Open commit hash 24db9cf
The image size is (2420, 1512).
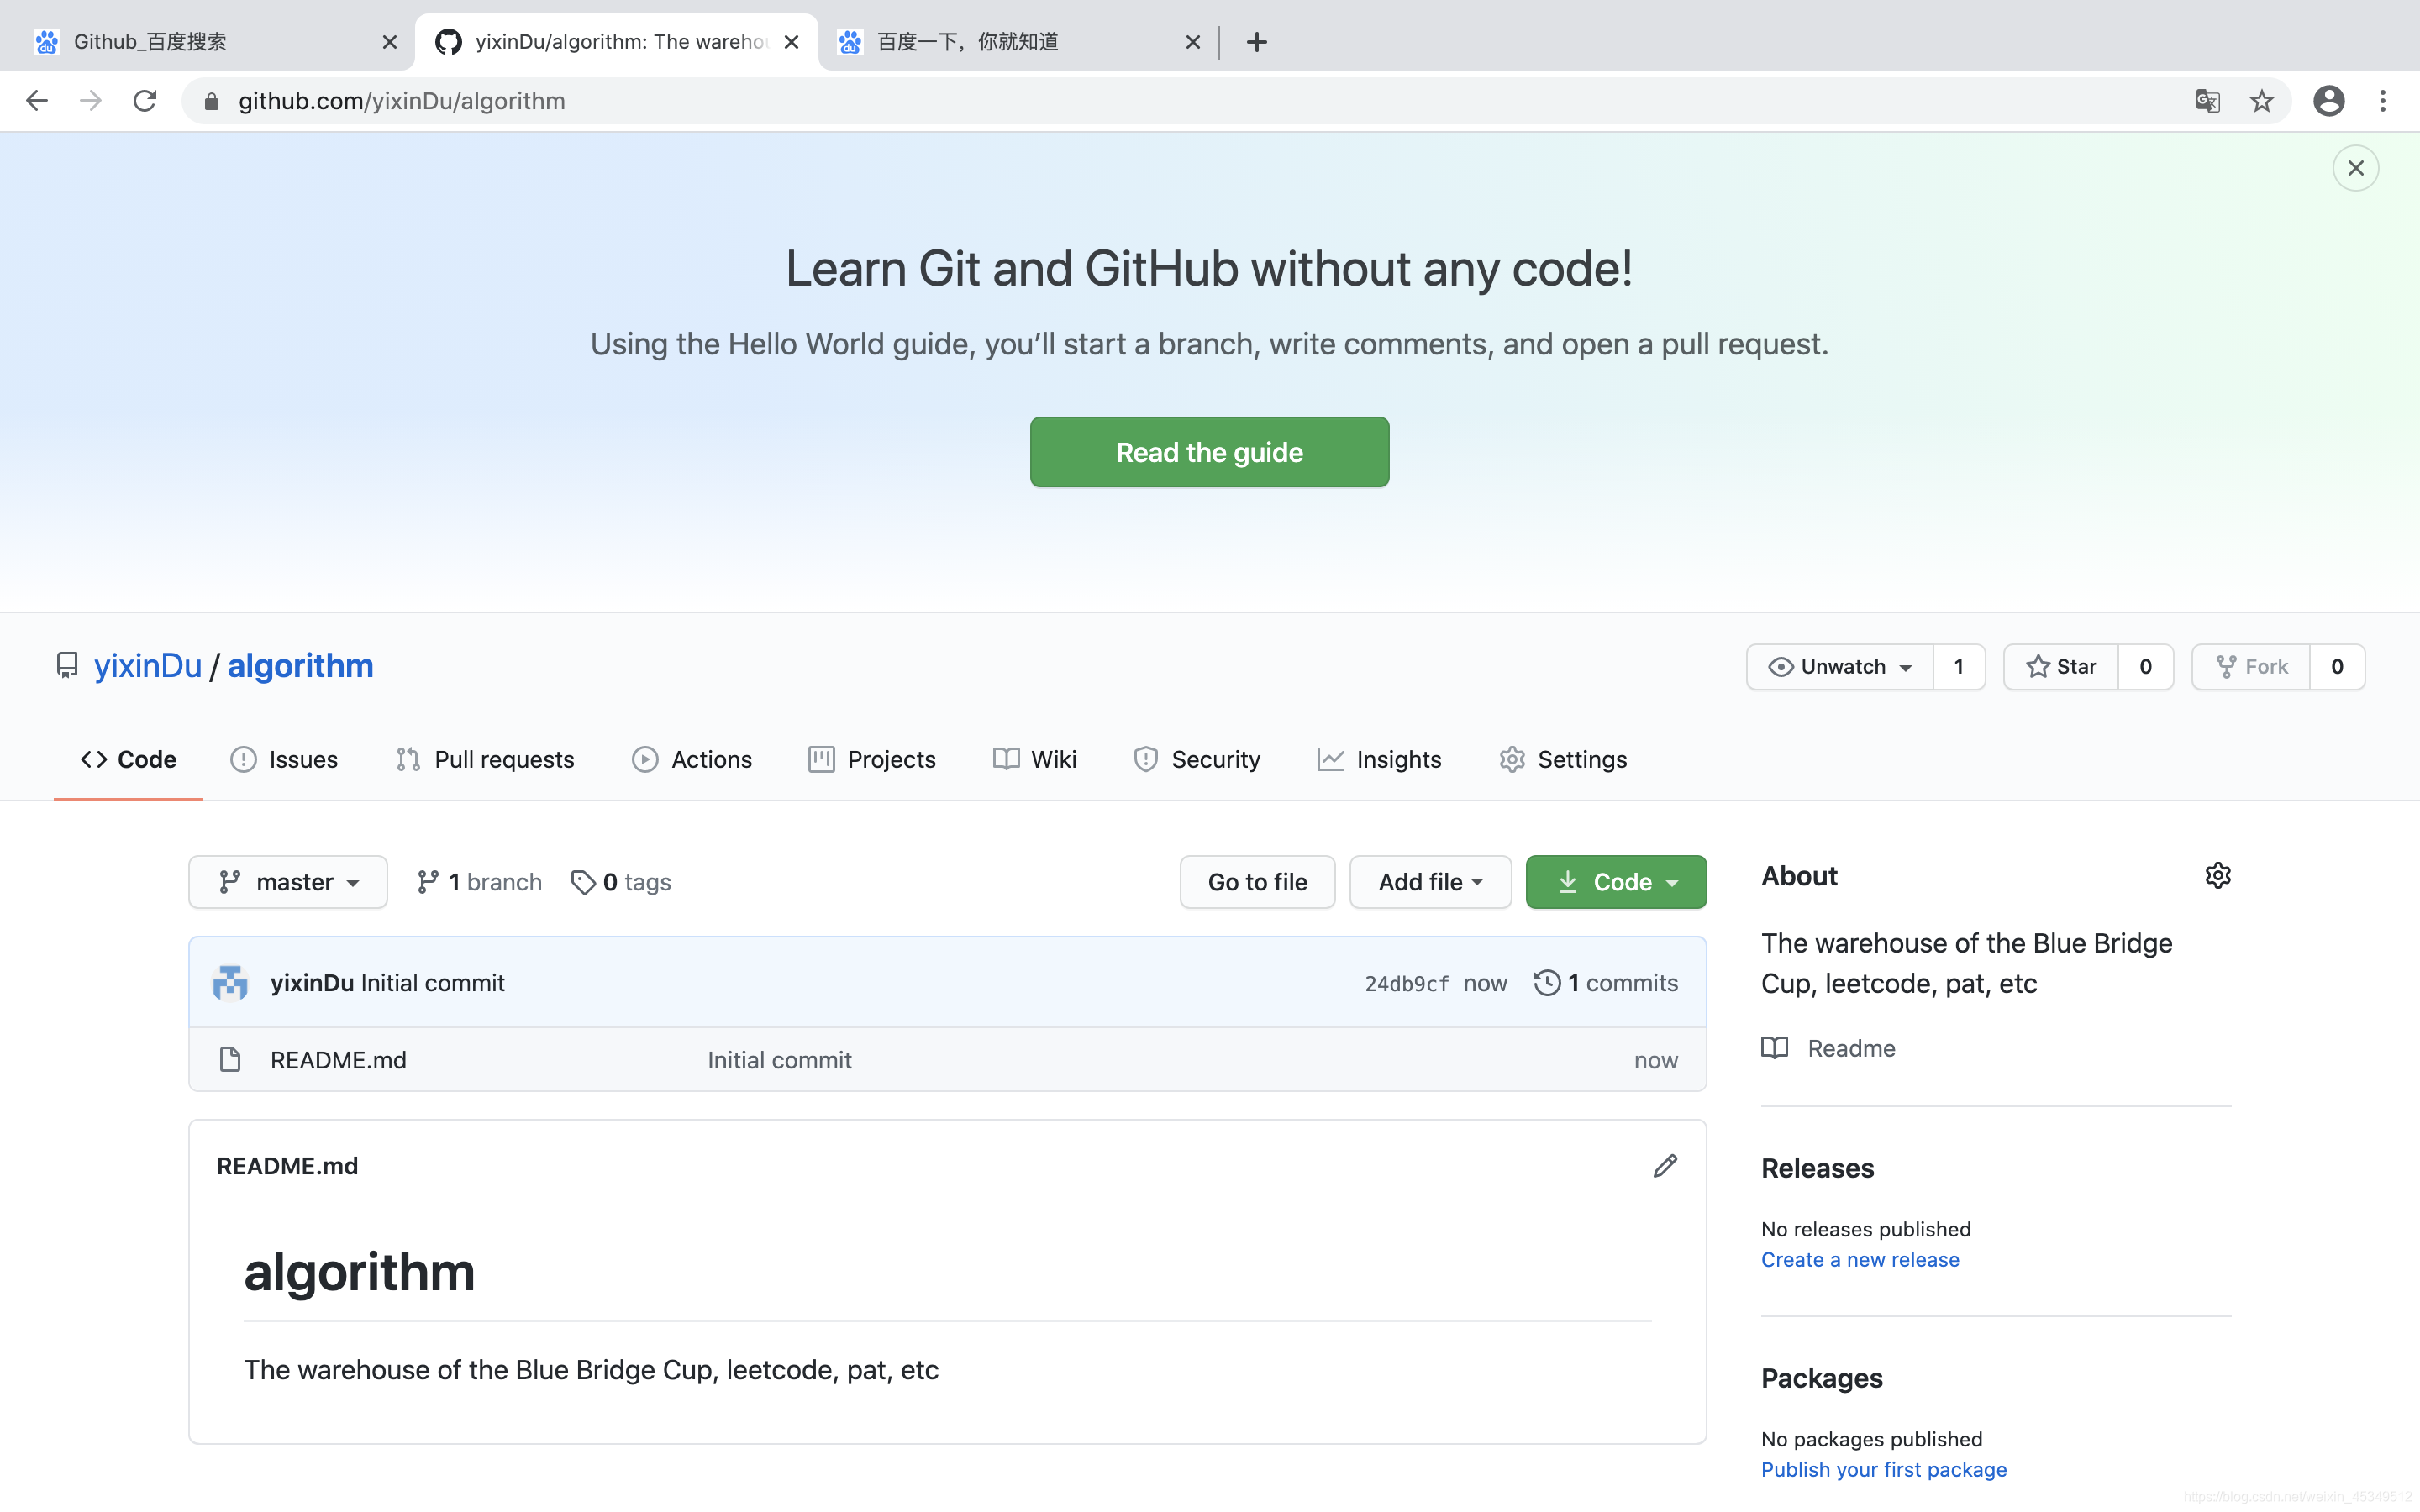1406,984
